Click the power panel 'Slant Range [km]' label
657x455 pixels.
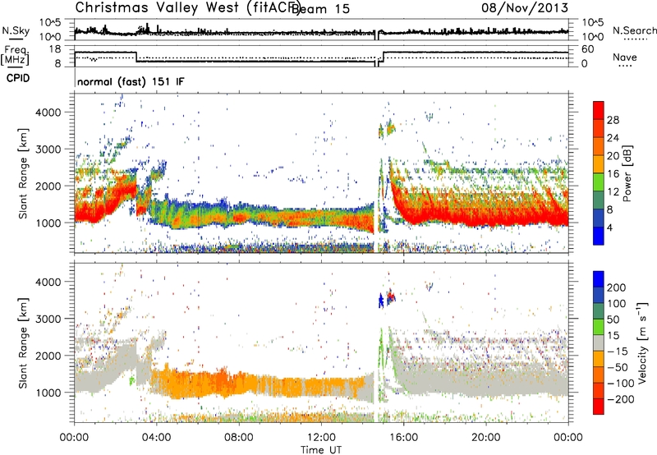pyautogui.click(x=23, y=173)
